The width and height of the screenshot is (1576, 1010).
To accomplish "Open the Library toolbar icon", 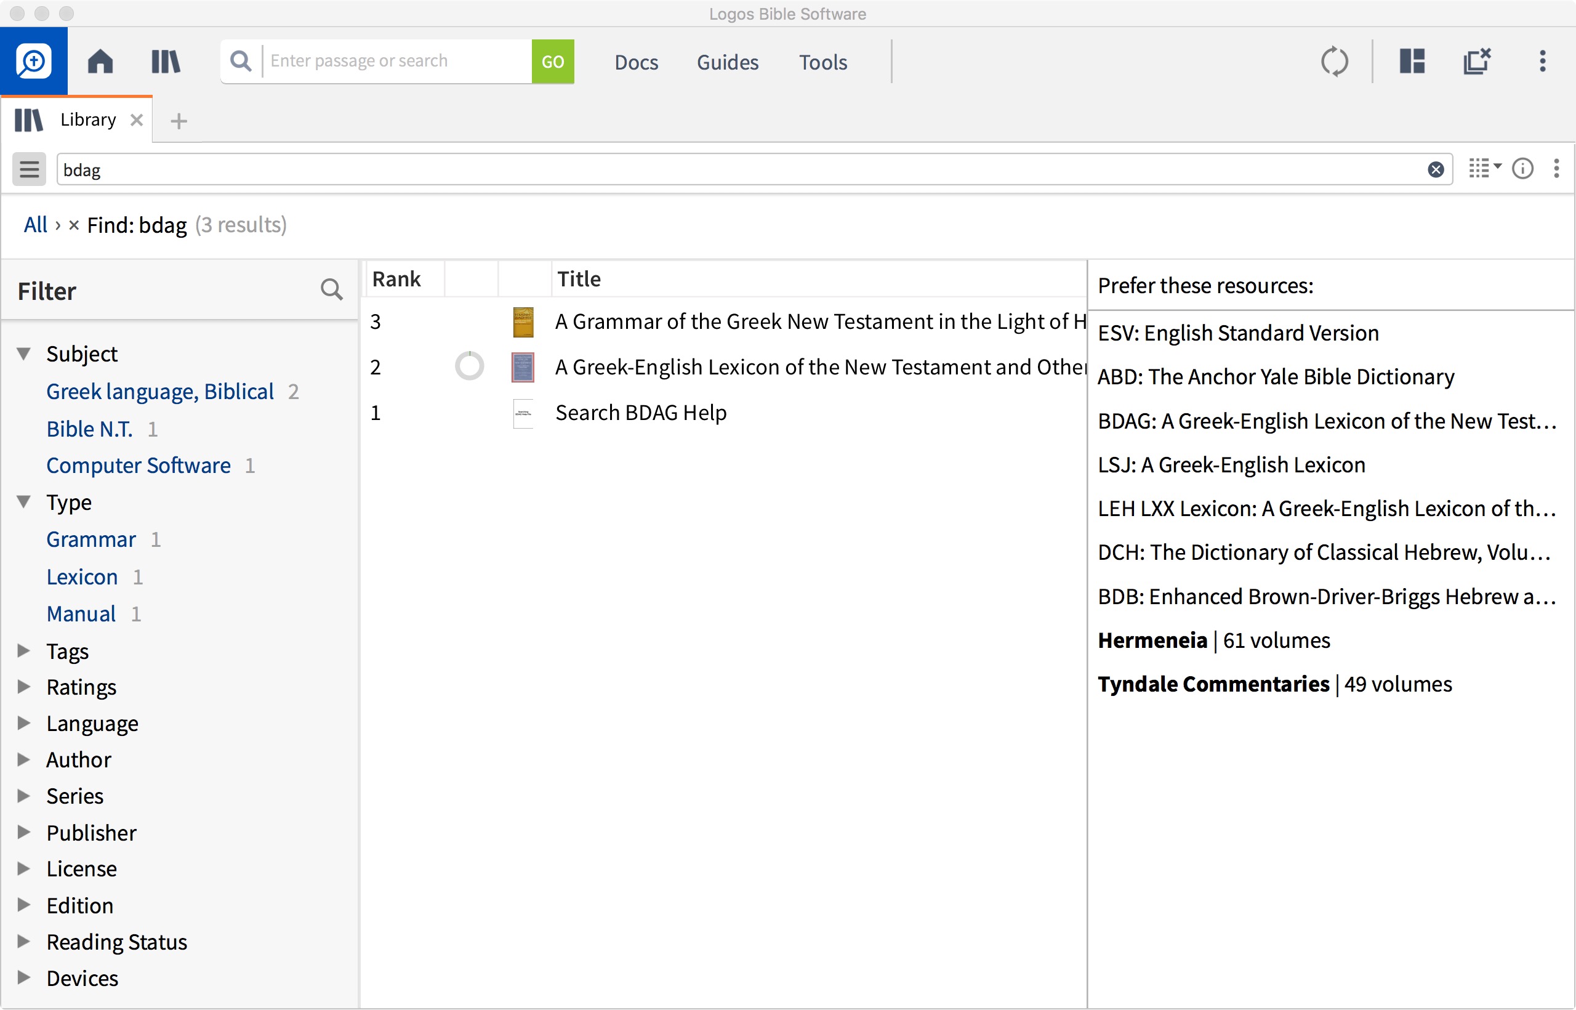I will [166, 62].
